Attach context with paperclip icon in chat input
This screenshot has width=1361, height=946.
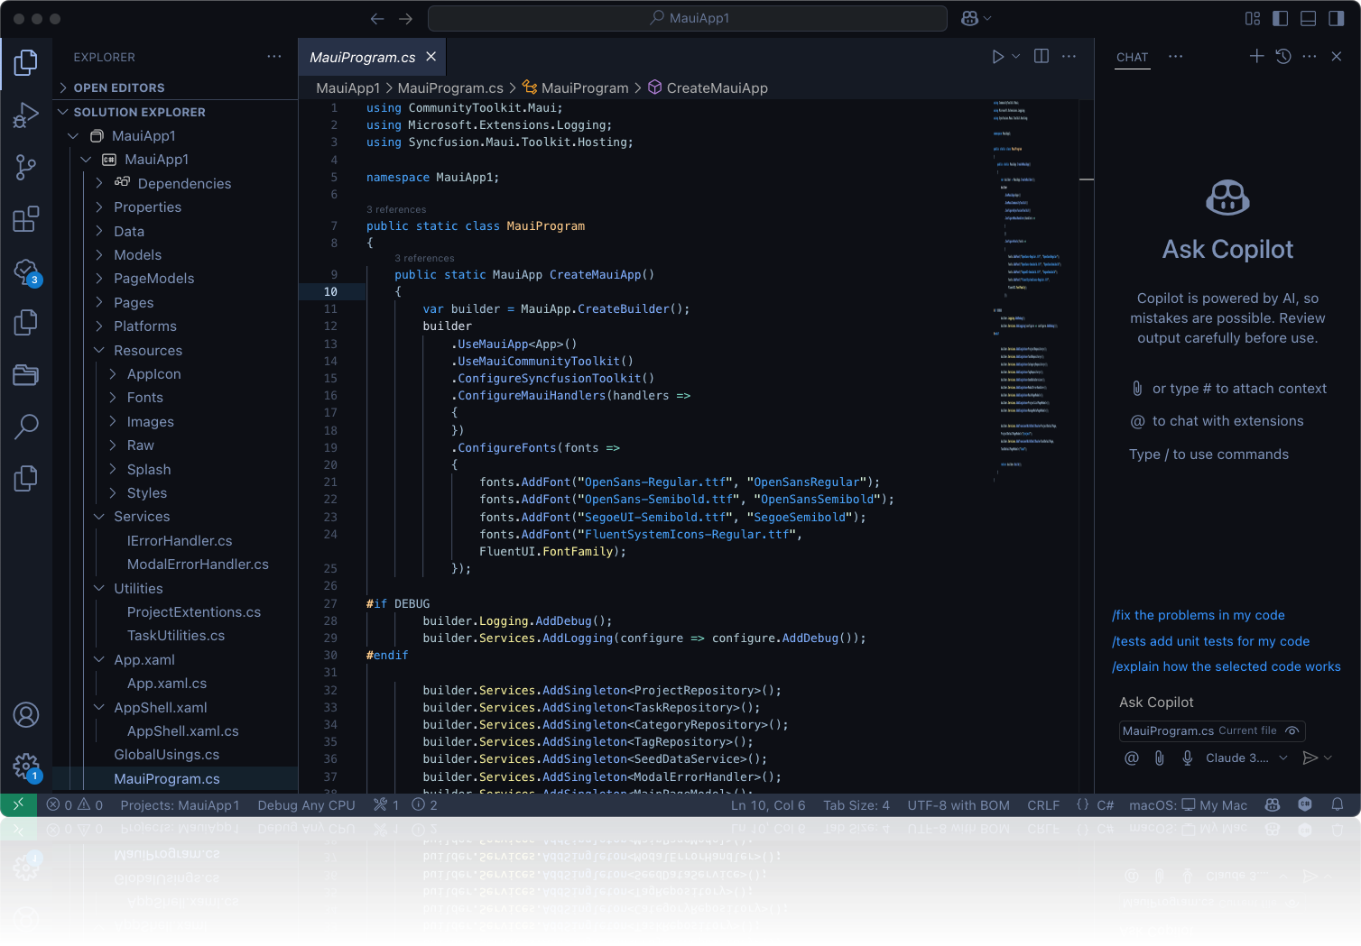point(1160,758)
